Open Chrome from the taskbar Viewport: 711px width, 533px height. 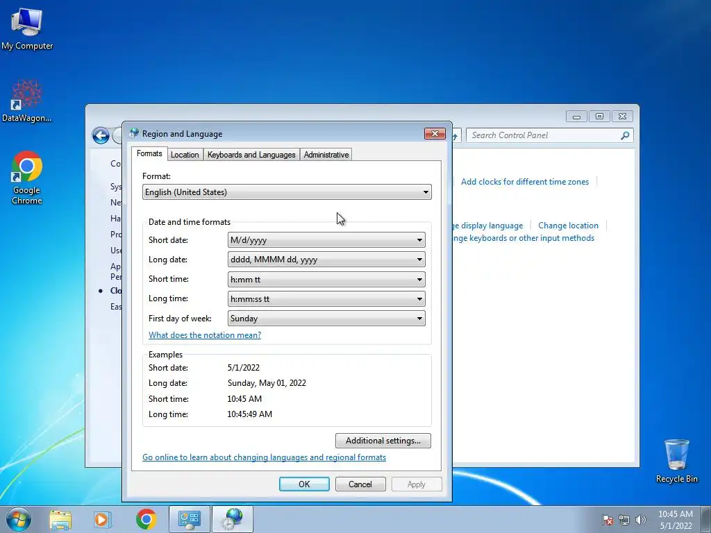point(146,519)
